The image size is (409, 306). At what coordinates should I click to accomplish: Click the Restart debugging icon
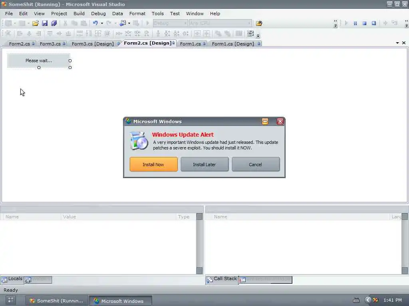click(374, 23)
